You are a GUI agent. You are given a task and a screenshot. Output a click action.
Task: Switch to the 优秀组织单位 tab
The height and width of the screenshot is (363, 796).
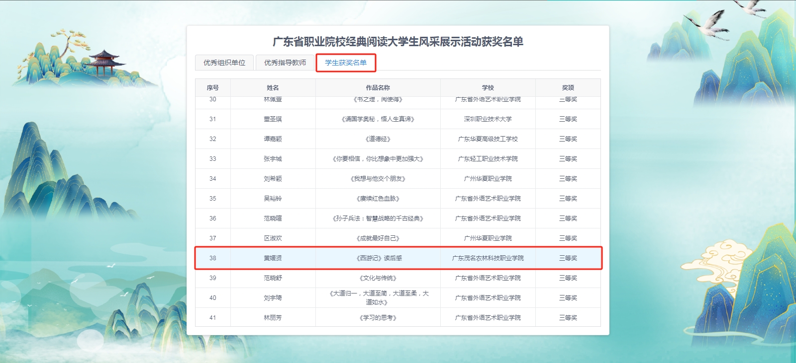pos(224,63)
